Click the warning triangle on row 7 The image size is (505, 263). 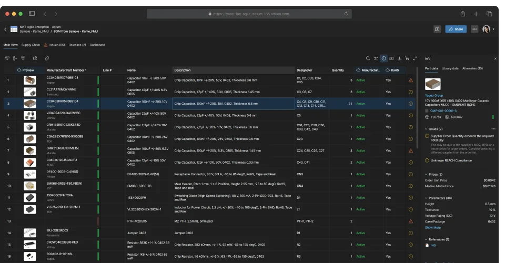[x=411, y=150]
